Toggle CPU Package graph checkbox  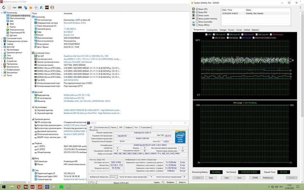tap(271, 35)
